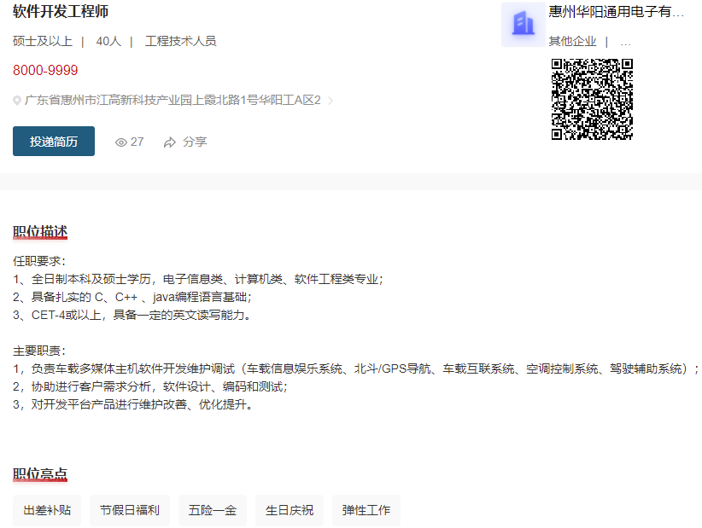Click the 职位描述 section heading
The width and height of the screenshot is (702, 528).
click(x=40, y=232)
